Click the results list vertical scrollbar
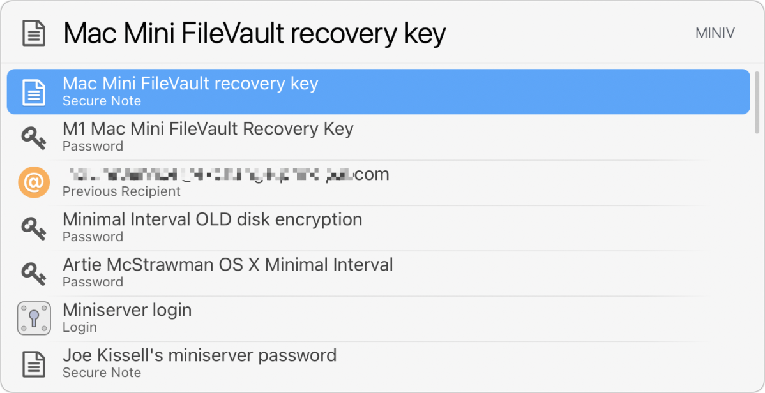This screenshot has height=393, width=765. click(x=757, y=101)
